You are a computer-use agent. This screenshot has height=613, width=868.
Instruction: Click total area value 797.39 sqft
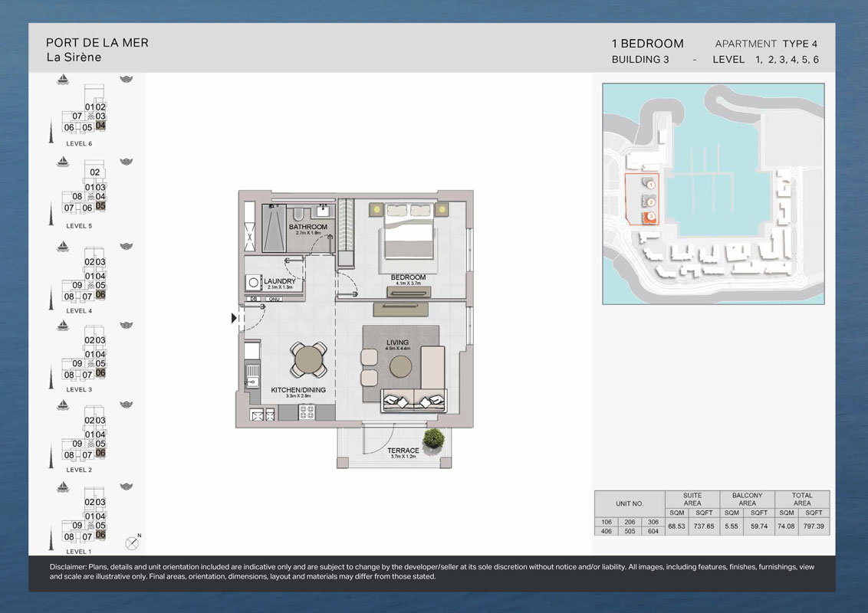(815, 526)
